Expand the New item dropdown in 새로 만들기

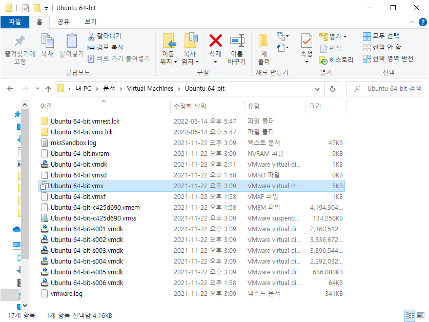coord(282,36)
